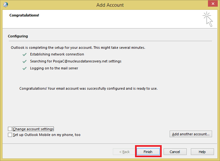Click the greyed-out Back button
The width and height of the screenshot is (220, 161).
click(124, 152)
